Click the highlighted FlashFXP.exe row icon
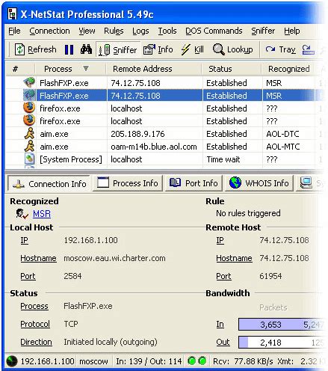The height and width of the screenshot is (371, 328). pos(29,95)
